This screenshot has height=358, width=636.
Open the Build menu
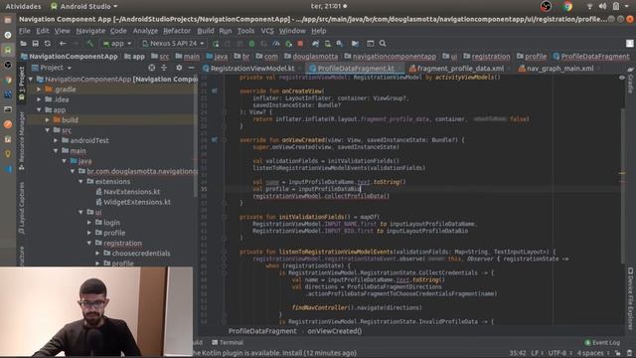click(206, 31)
